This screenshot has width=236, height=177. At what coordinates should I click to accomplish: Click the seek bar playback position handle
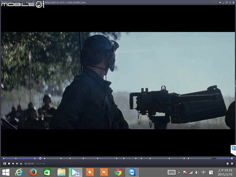(40, 158)
